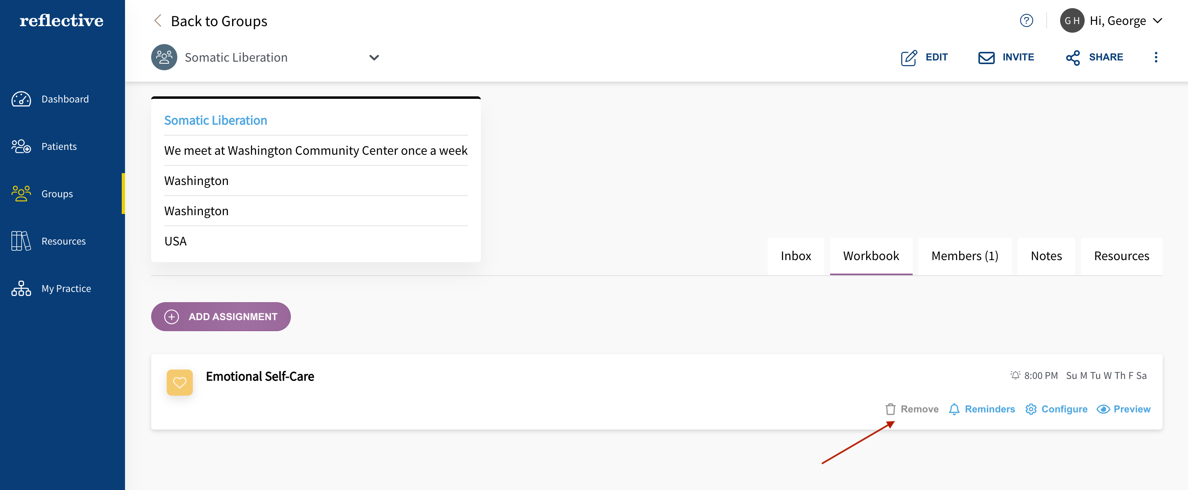
Task: Click the help question mark icon
Action: pyautogui.click(x=1027, y=20)
